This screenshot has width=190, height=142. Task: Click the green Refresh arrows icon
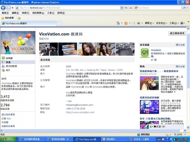[x=126, y=8]
